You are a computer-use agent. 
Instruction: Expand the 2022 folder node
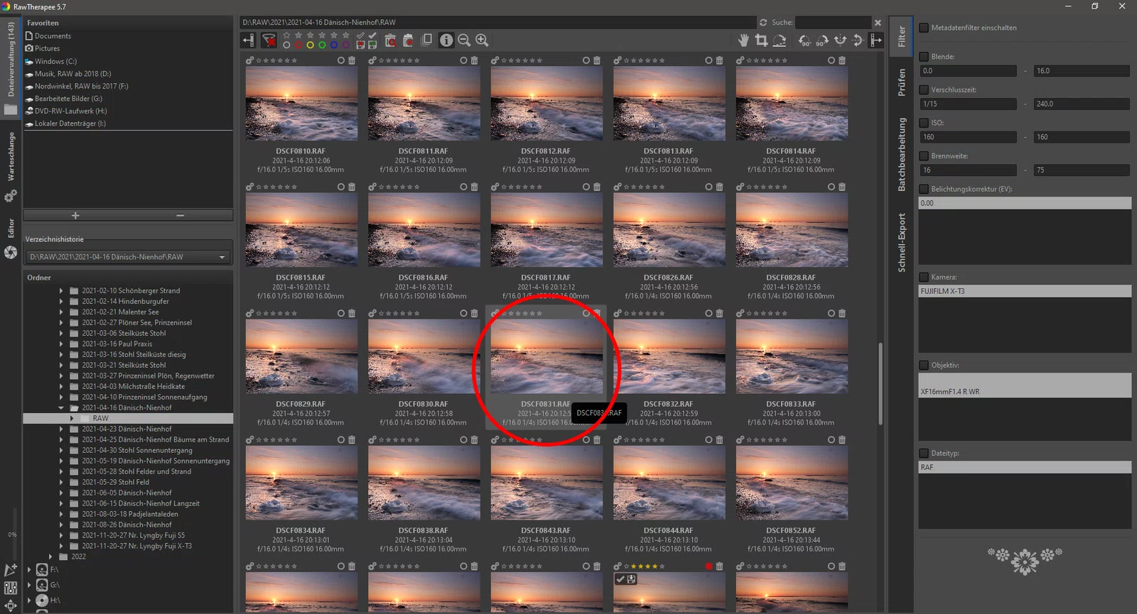[50, 557]
